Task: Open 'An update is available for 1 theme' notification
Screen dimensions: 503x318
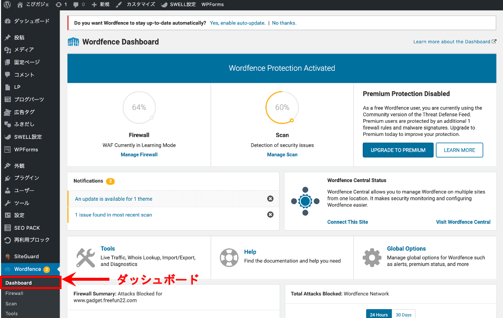Action: click(114, 199)
